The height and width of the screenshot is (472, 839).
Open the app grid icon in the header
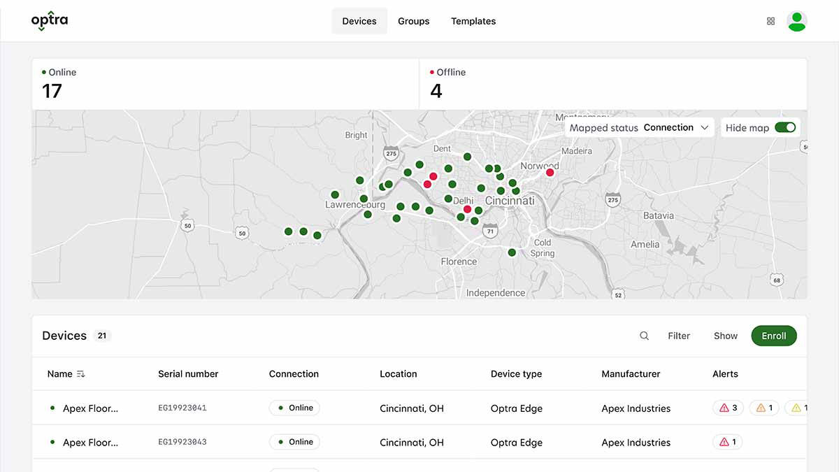coord(770,21)
